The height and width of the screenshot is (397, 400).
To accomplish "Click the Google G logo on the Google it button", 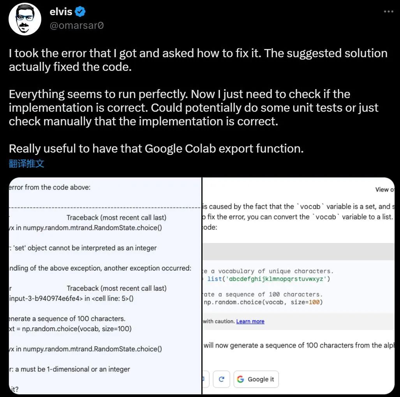I will [241, 379].
